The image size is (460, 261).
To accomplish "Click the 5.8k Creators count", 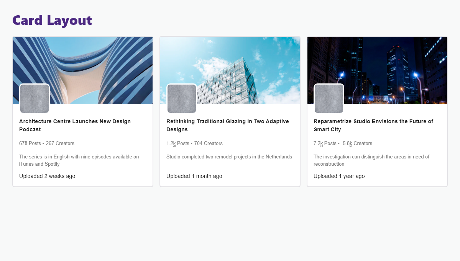I will pyautogui.click(x=358, y=144).
